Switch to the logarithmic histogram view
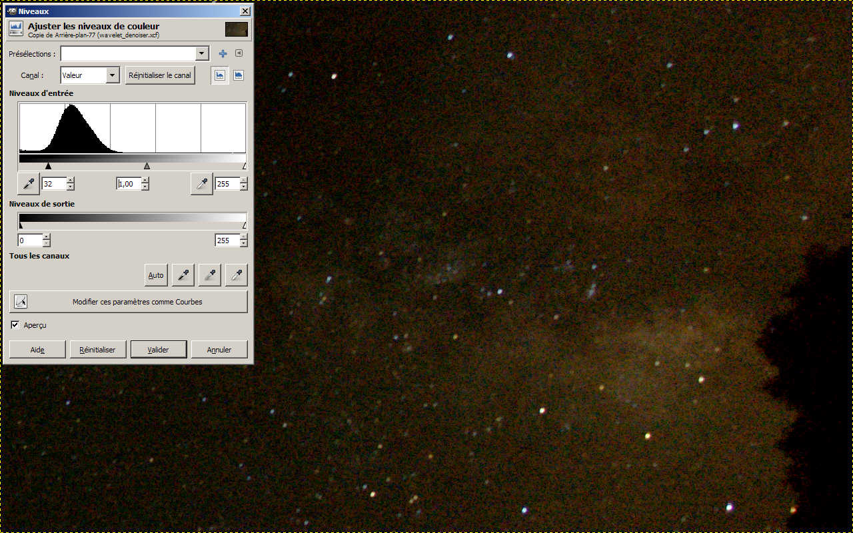853x533 pixels. pyautogui.click(x=238, y=75)
